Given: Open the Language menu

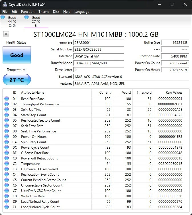Looking at the screenshot, I should tap(82, 12).
